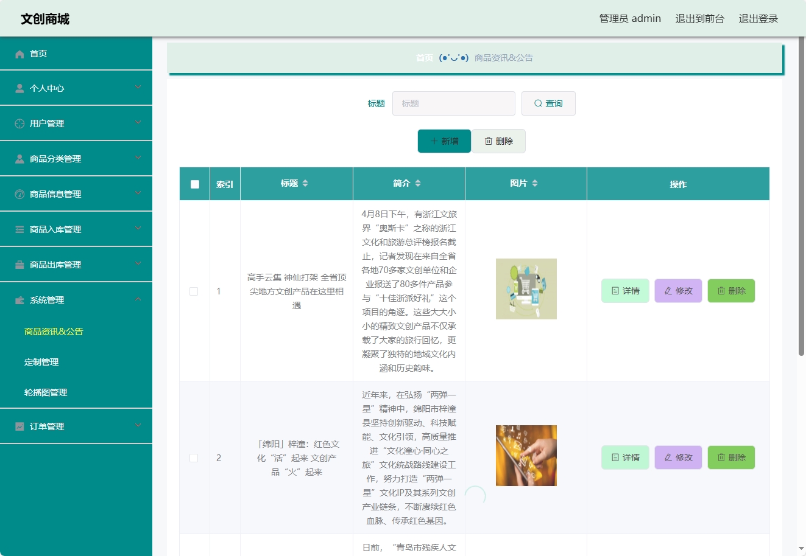Viewport: 806px width, 556px height.
Task: Check the checkbox for row index 1
Action: (x=194, y=291)
